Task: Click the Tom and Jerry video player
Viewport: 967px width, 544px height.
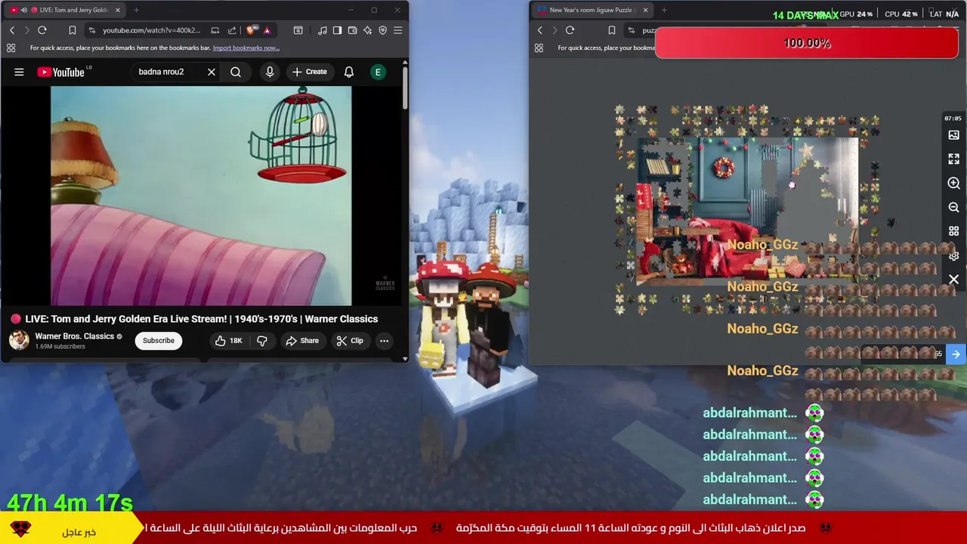Action: coord(201,196)
